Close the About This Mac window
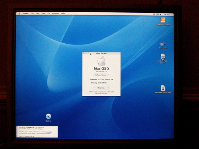Viewport: 199px width, 149px height. pos(84,53)
